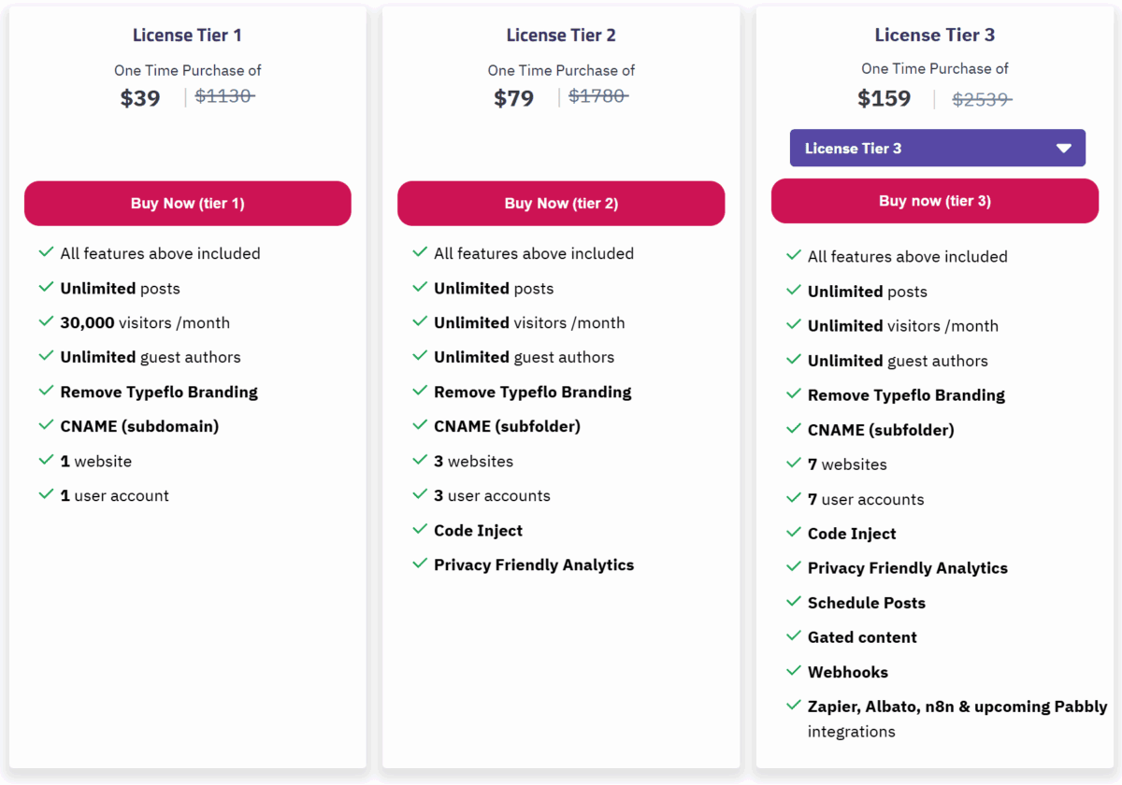Click the white chevron on the tier selector
1122x785 pixels.
click(x=1064, y=148)
